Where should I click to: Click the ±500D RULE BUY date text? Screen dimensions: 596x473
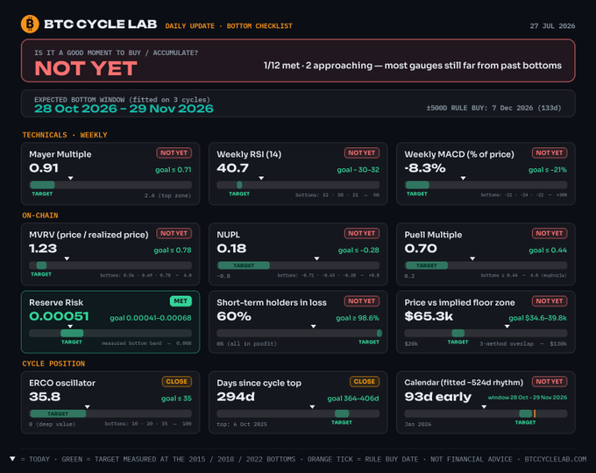click(493, 108)
